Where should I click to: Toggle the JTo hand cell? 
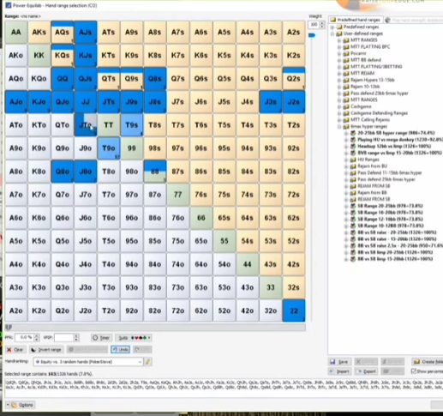(86, 125)
